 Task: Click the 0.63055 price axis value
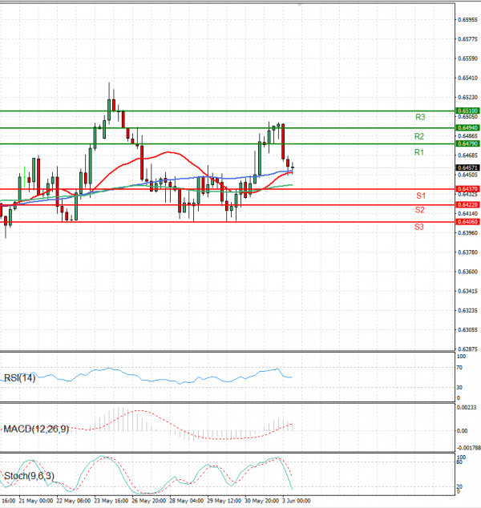coord(467,330)
